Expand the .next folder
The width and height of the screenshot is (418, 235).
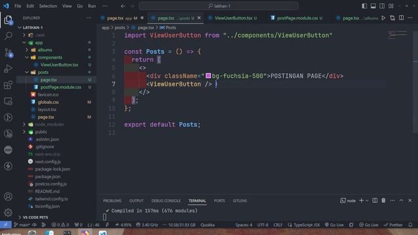click(x=24, y=35)
